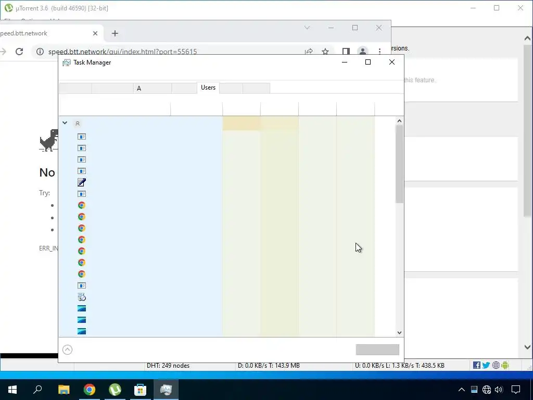The height and width of the screenshot is (400, 533).
Task: Click download speed D: 0.0 KB/s status
Action: (x=269, y=366)
